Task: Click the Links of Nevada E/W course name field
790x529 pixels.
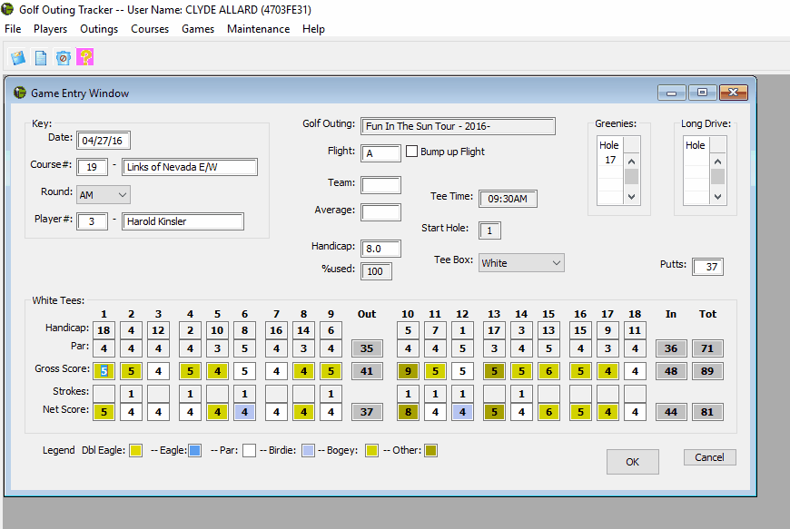Action: tap(190, 167)
